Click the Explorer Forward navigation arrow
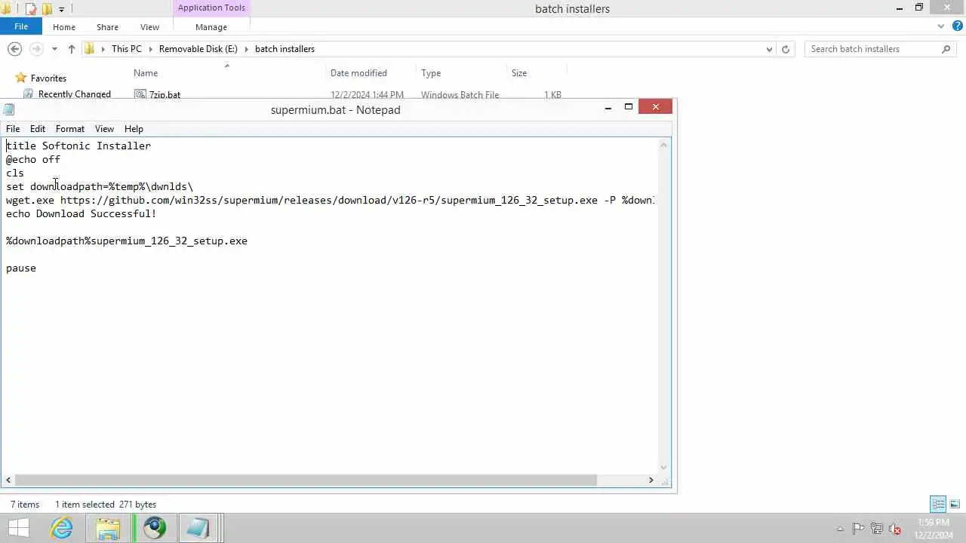 tap(35, 49)
